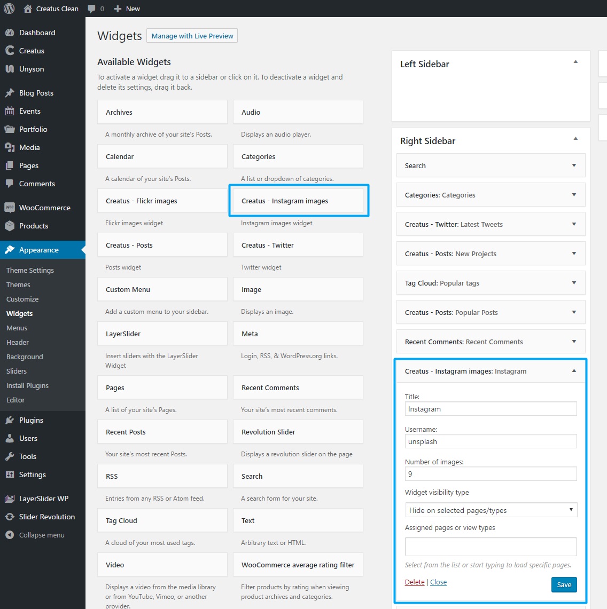Click in the Title input field
This screenshot has width=607, height=609.
point(491,409)
